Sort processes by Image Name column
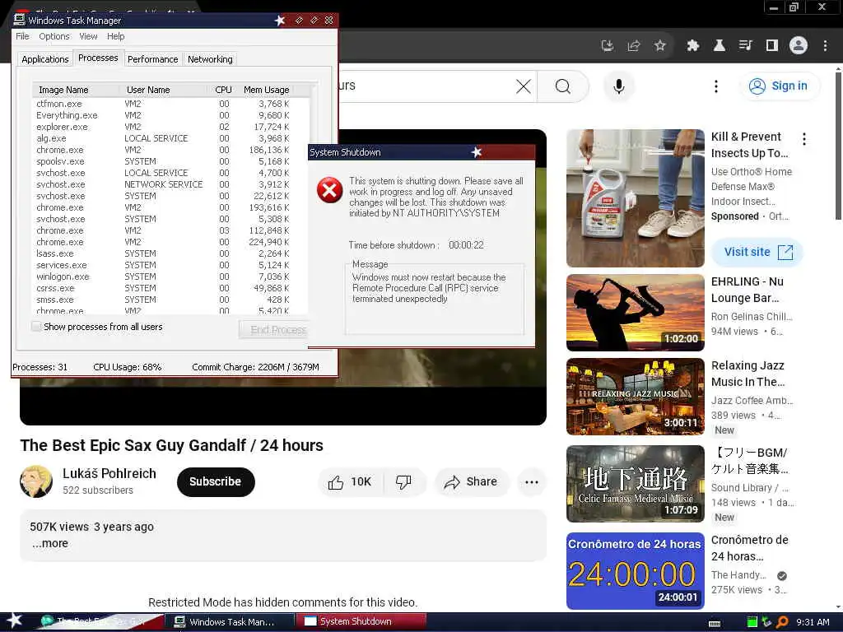Viewport: 843px width, 632px height. click(x=76, y=90)
